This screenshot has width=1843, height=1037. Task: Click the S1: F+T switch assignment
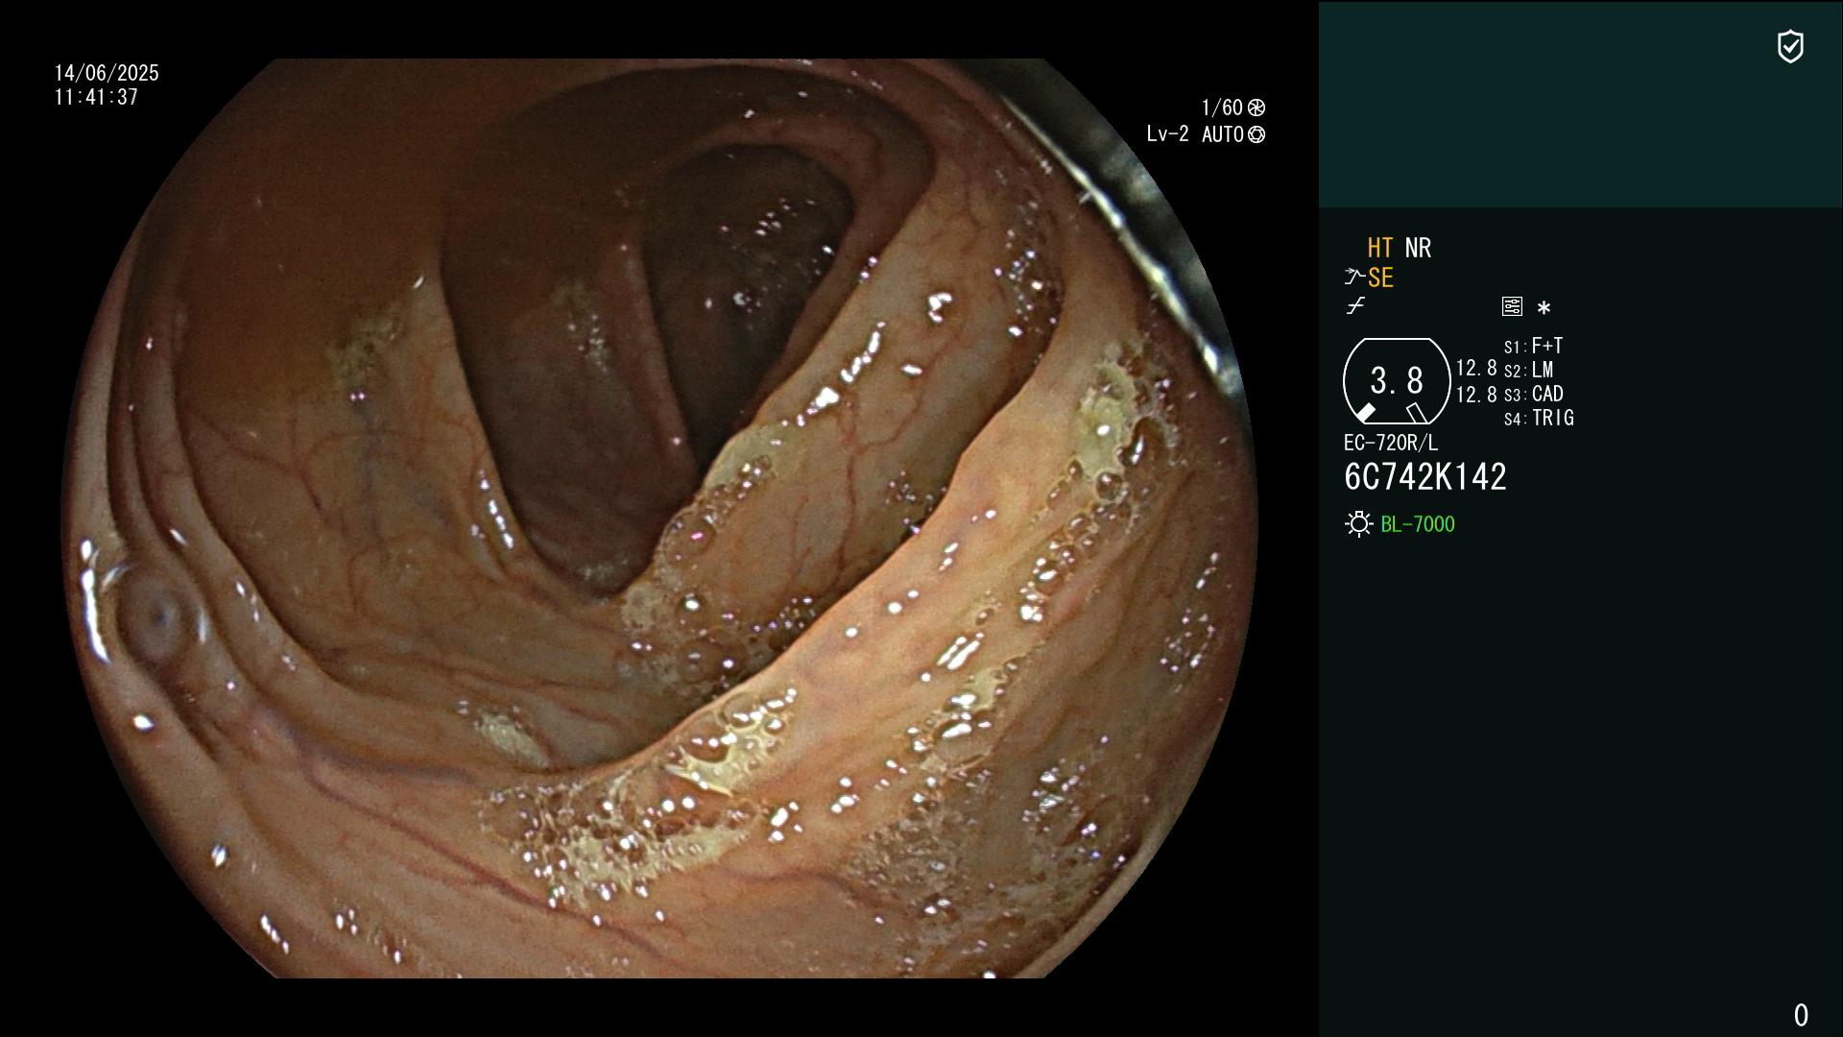tap(1533, 346)
